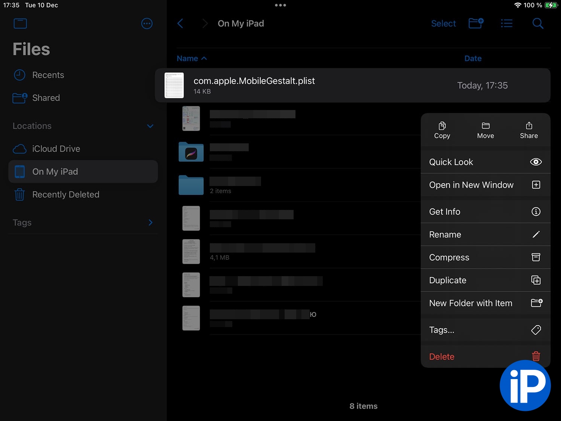Open the document ending in ю
Screen dimensions: 561x421
click(x=191, y=318)
